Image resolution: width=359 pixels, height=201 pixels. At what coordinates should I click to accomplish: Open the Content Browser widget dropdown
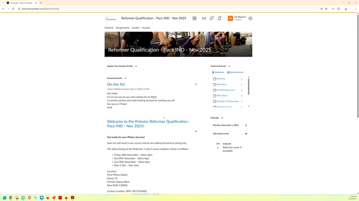point(229,66)
